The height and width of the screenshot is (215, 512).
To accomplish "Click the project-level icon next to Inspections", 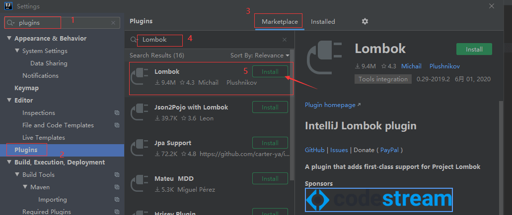I will pyautogui.click(x=117, y=113).
